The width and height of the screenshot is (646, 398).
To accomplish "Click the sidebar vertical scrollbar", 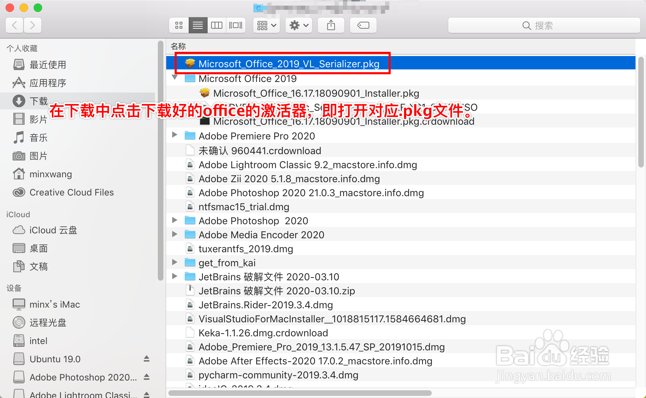I will click(161, 161).
